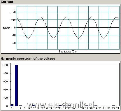The width and height of the screenshot is (121, 111).
Task: Click the +20 ampere axis value
Action: pos(14,12)
